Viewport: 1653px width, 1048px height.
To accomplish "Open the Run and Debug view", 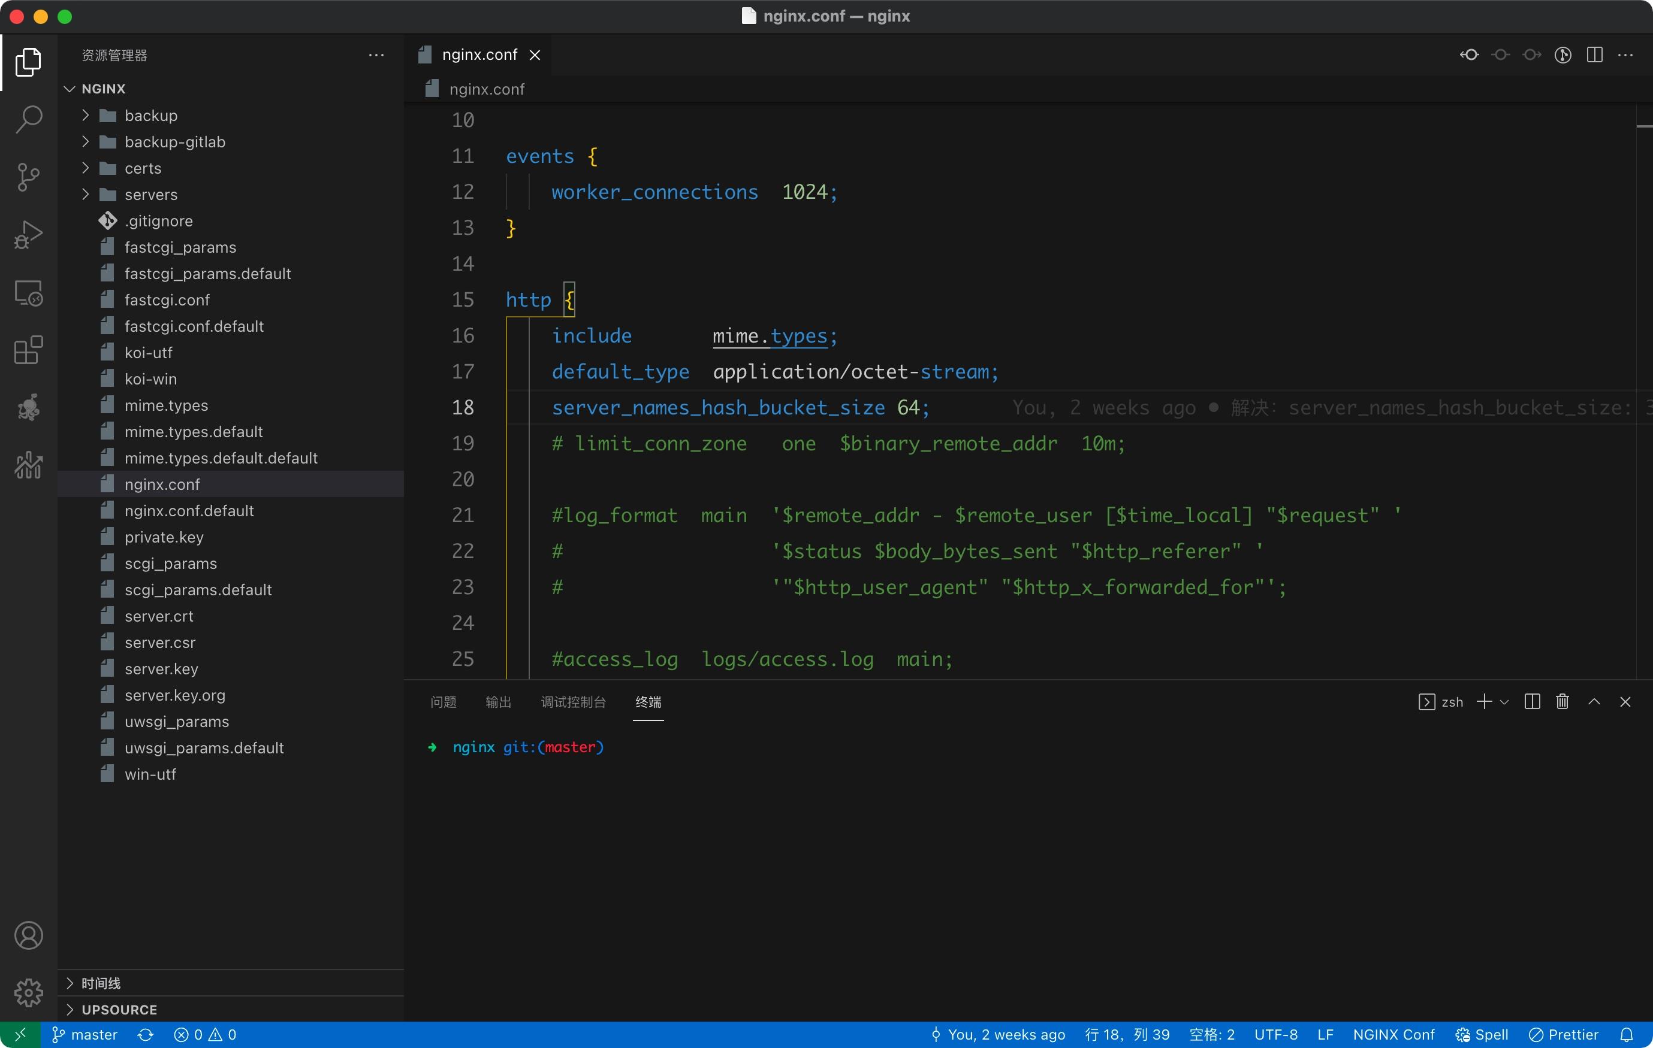I will tap(28, 235).
